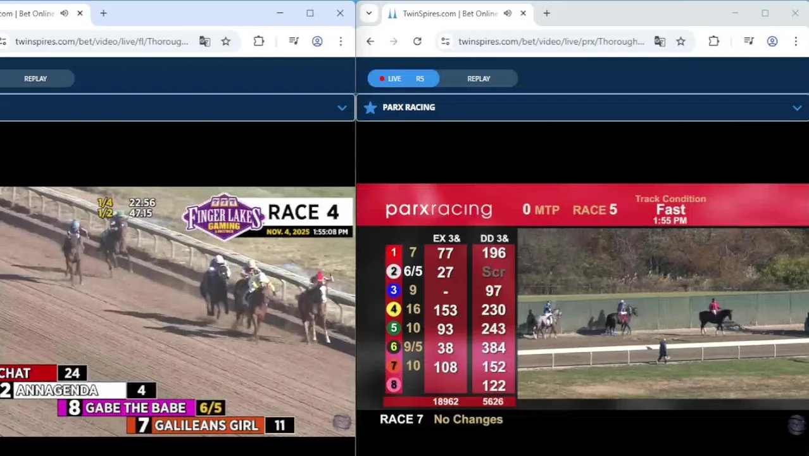Translate page icon in right window
Screen dimensions: 809x456
660,41
